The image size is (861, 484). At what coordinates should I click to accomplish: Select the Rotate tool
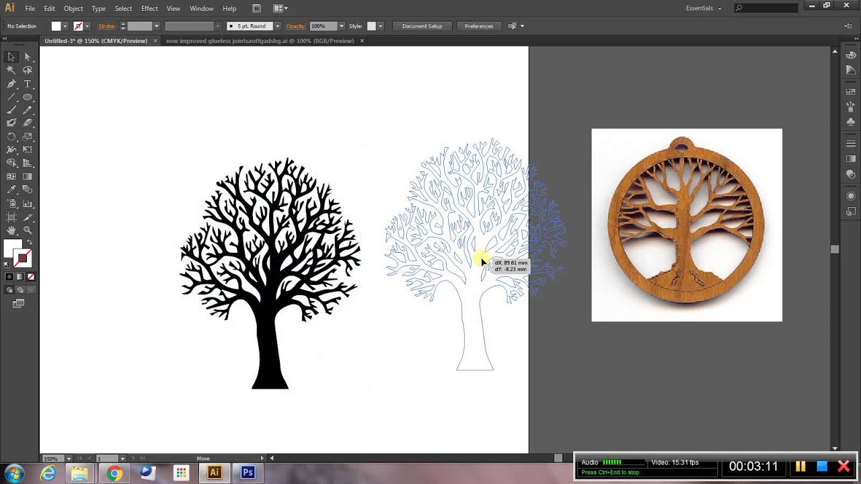pos(11,136)
